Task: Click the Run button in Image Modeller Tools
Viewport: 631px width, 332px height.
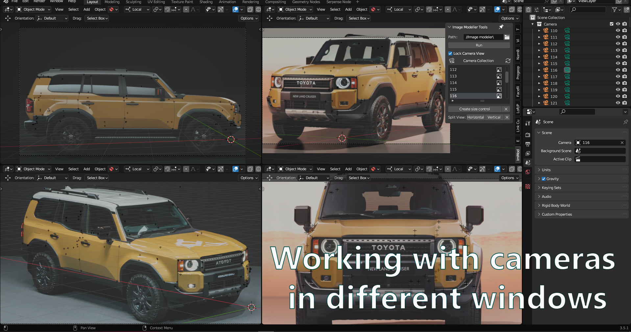Action: click(x=479, y=45)
